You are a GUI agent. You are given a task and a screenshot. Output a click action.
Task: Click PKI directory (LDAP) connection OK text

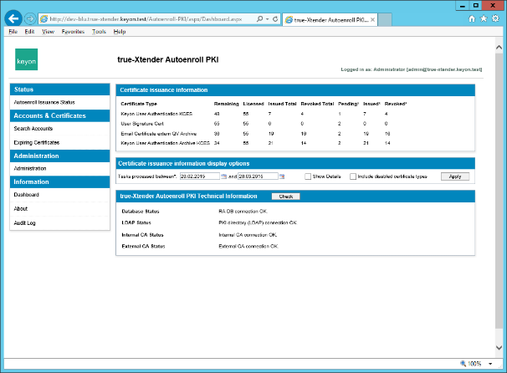coord(258,222)
